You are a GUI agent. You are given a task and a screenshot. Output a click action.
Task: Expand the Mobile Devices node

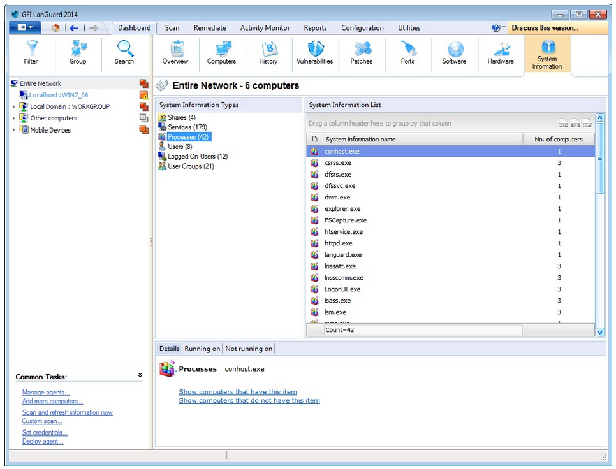[14, 129]
